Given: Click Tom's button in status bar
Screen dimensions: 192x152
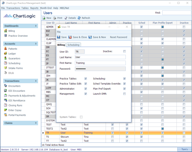Looking at the screenshot, I should coord(184,149).
